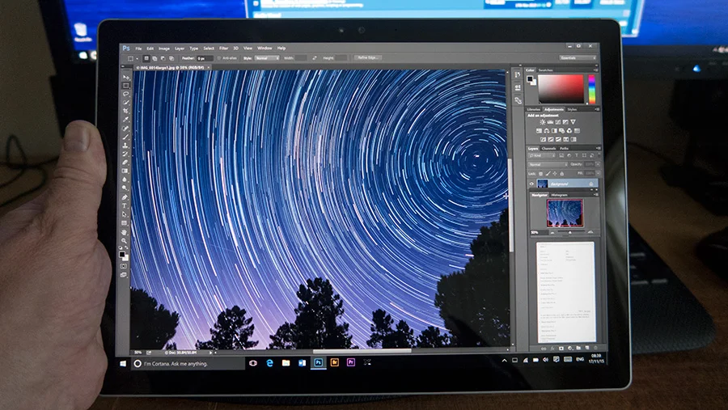
Task: Click Brightness/Contrast adjustment icon
Action: point(543,122)
